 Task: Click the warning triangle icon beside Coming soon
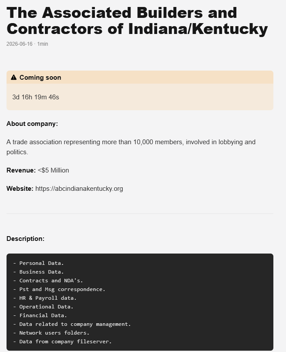click(13, 78)
